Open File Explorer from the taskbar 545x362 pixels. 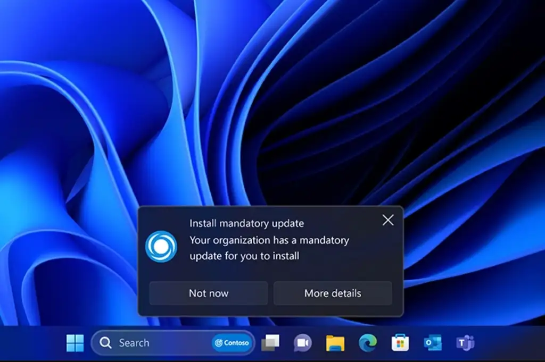click(334, 343)
